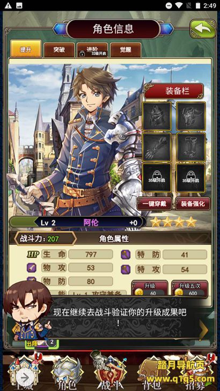
Task: Click the 一键穿戴 button
Action: 154,204
